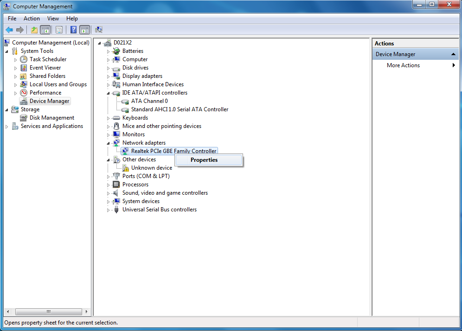Image resolution: width=462 pixels, height=331 pixels.
Task: Click the Up one level folder icon
Action: [34, 30]
